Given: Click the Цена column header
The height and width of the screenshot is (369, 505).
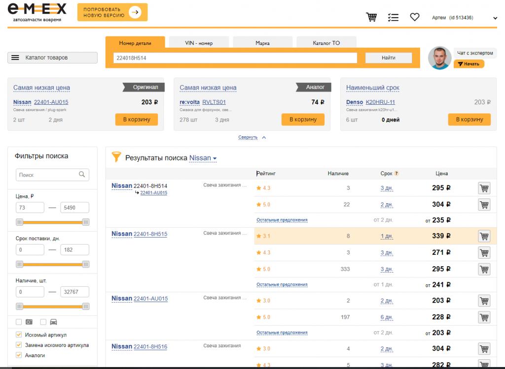Looking at the screenshot, I should [x=441, y=173].
